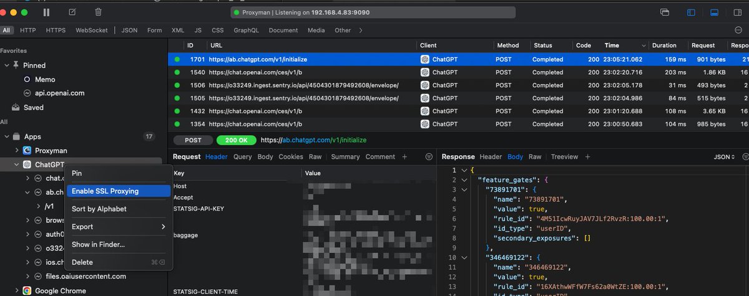Filter by HTTP protocol

click(x=27, y=30)
